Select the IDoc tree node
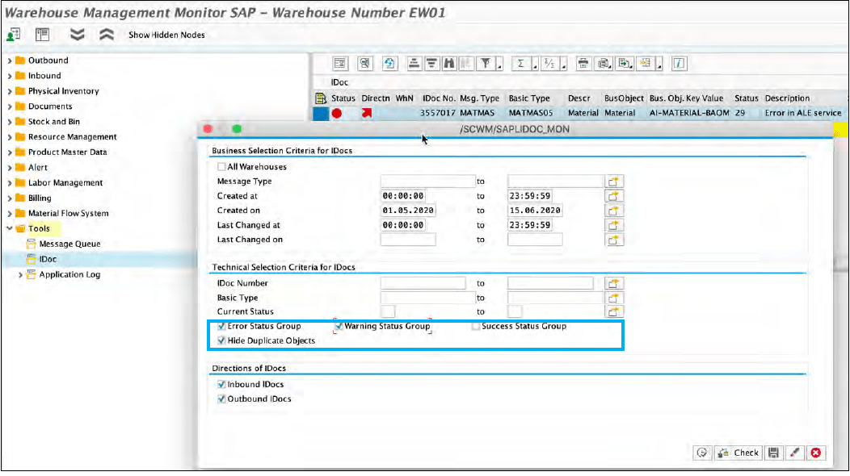This screenshot has width=850, height=476. (48, 259)
